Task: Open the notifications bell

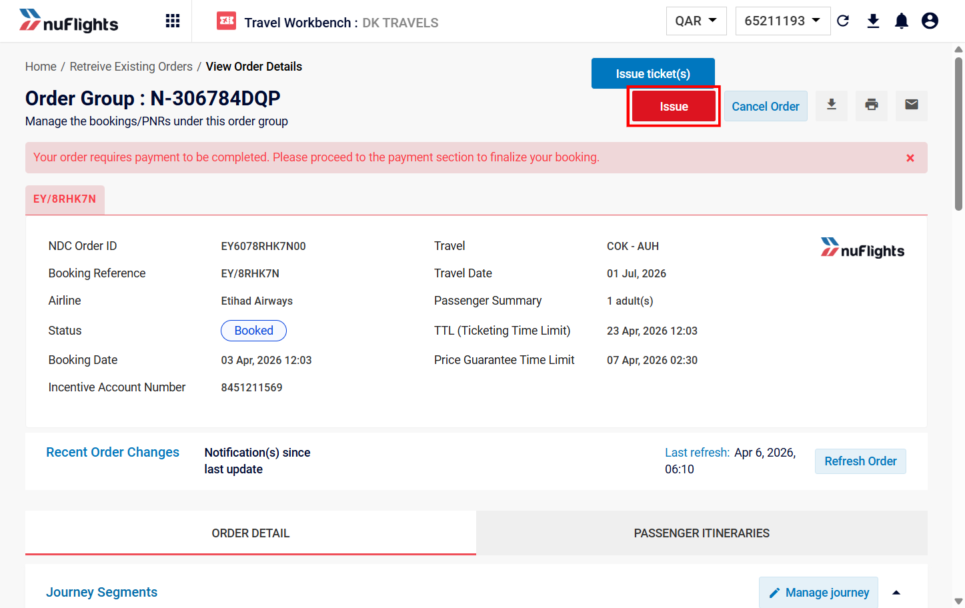Action: pyautogui.click(x=902, y=21)
